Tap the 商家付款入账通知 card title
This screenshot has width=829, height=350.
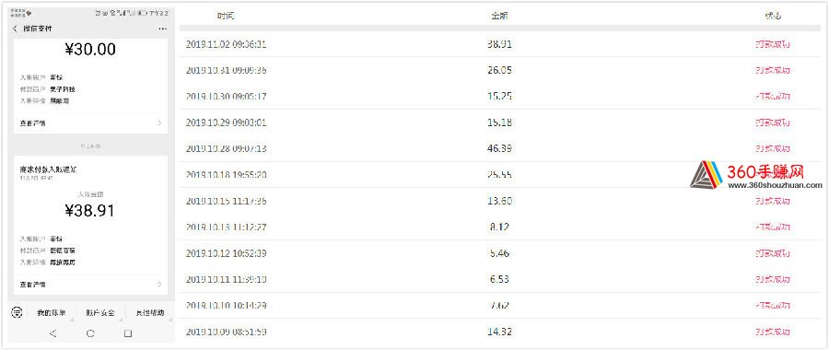coord(49,169)
